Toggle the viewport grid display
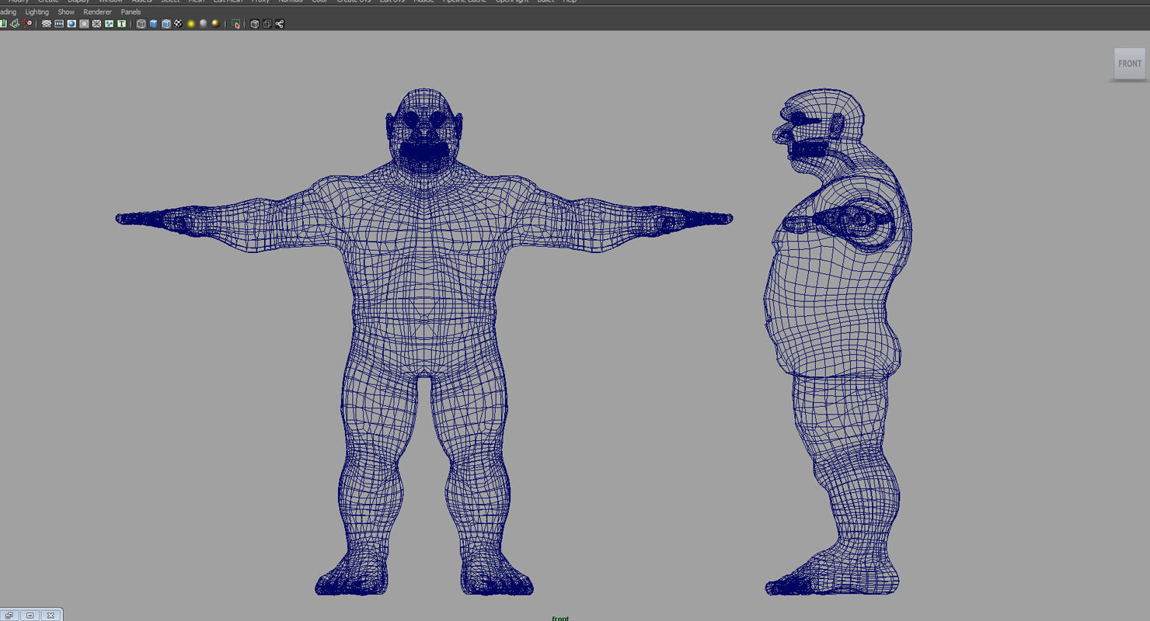The height and width of the screenshot is (621, 1150). pos(47,24)
